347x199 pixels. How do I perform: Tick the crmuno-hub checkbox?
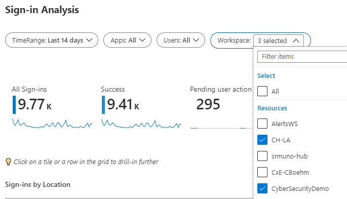click(x=262, y=156)
